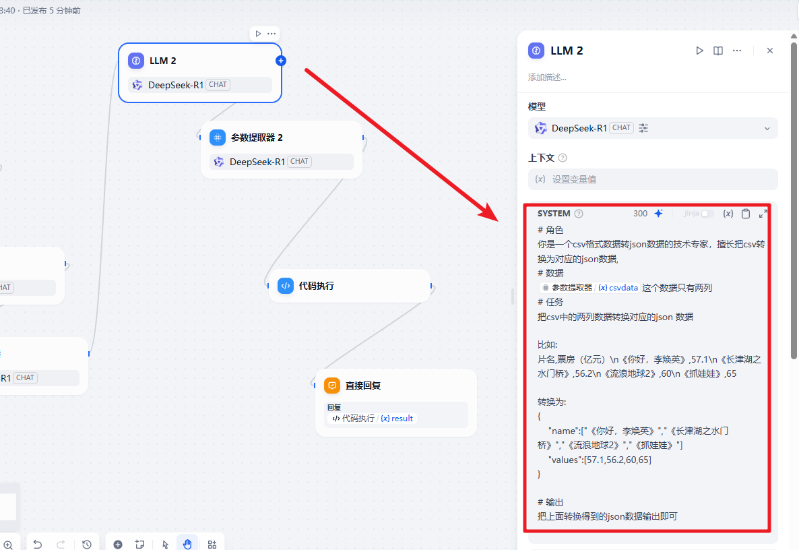Screen dimensions: 799x550
Task: Insert variable using SYSTEM {x} icon
Action: click(728, 214)
